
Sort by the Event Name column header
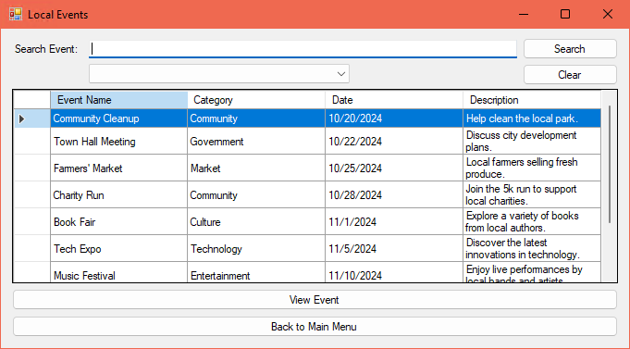[x=119, y=100]
